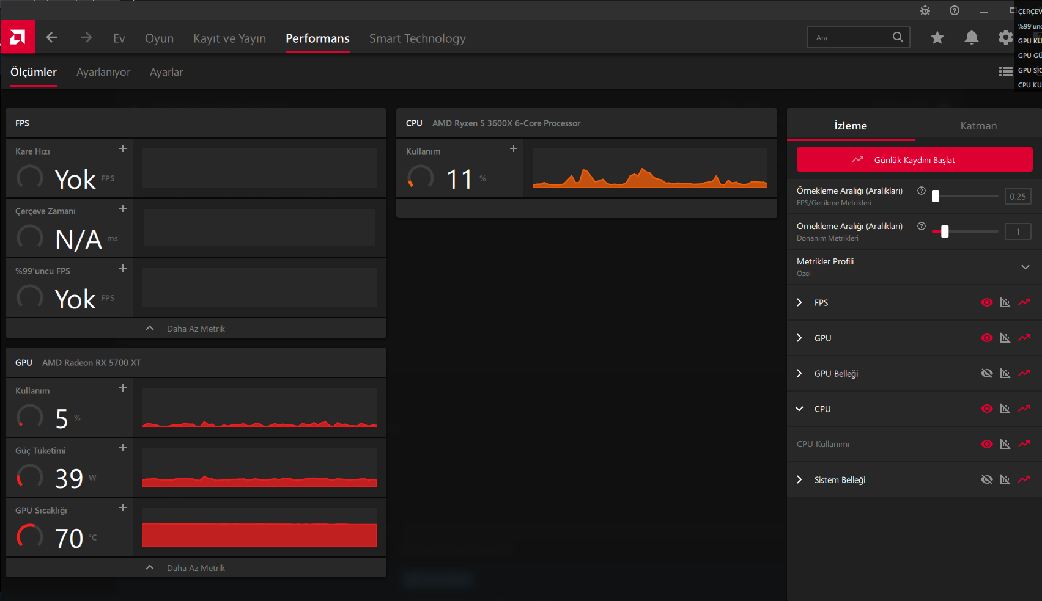Click Günlük Kaydını Başlat button

pyautogui.click(x=914, y=160)
